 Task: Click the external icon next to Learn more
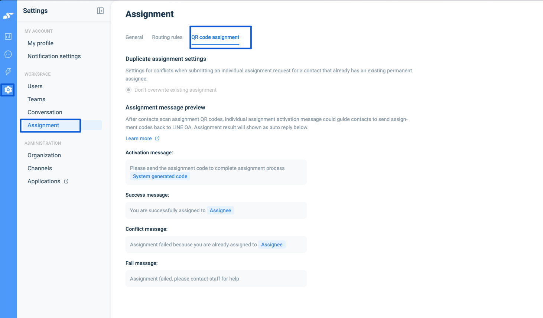tap(157, 138)
